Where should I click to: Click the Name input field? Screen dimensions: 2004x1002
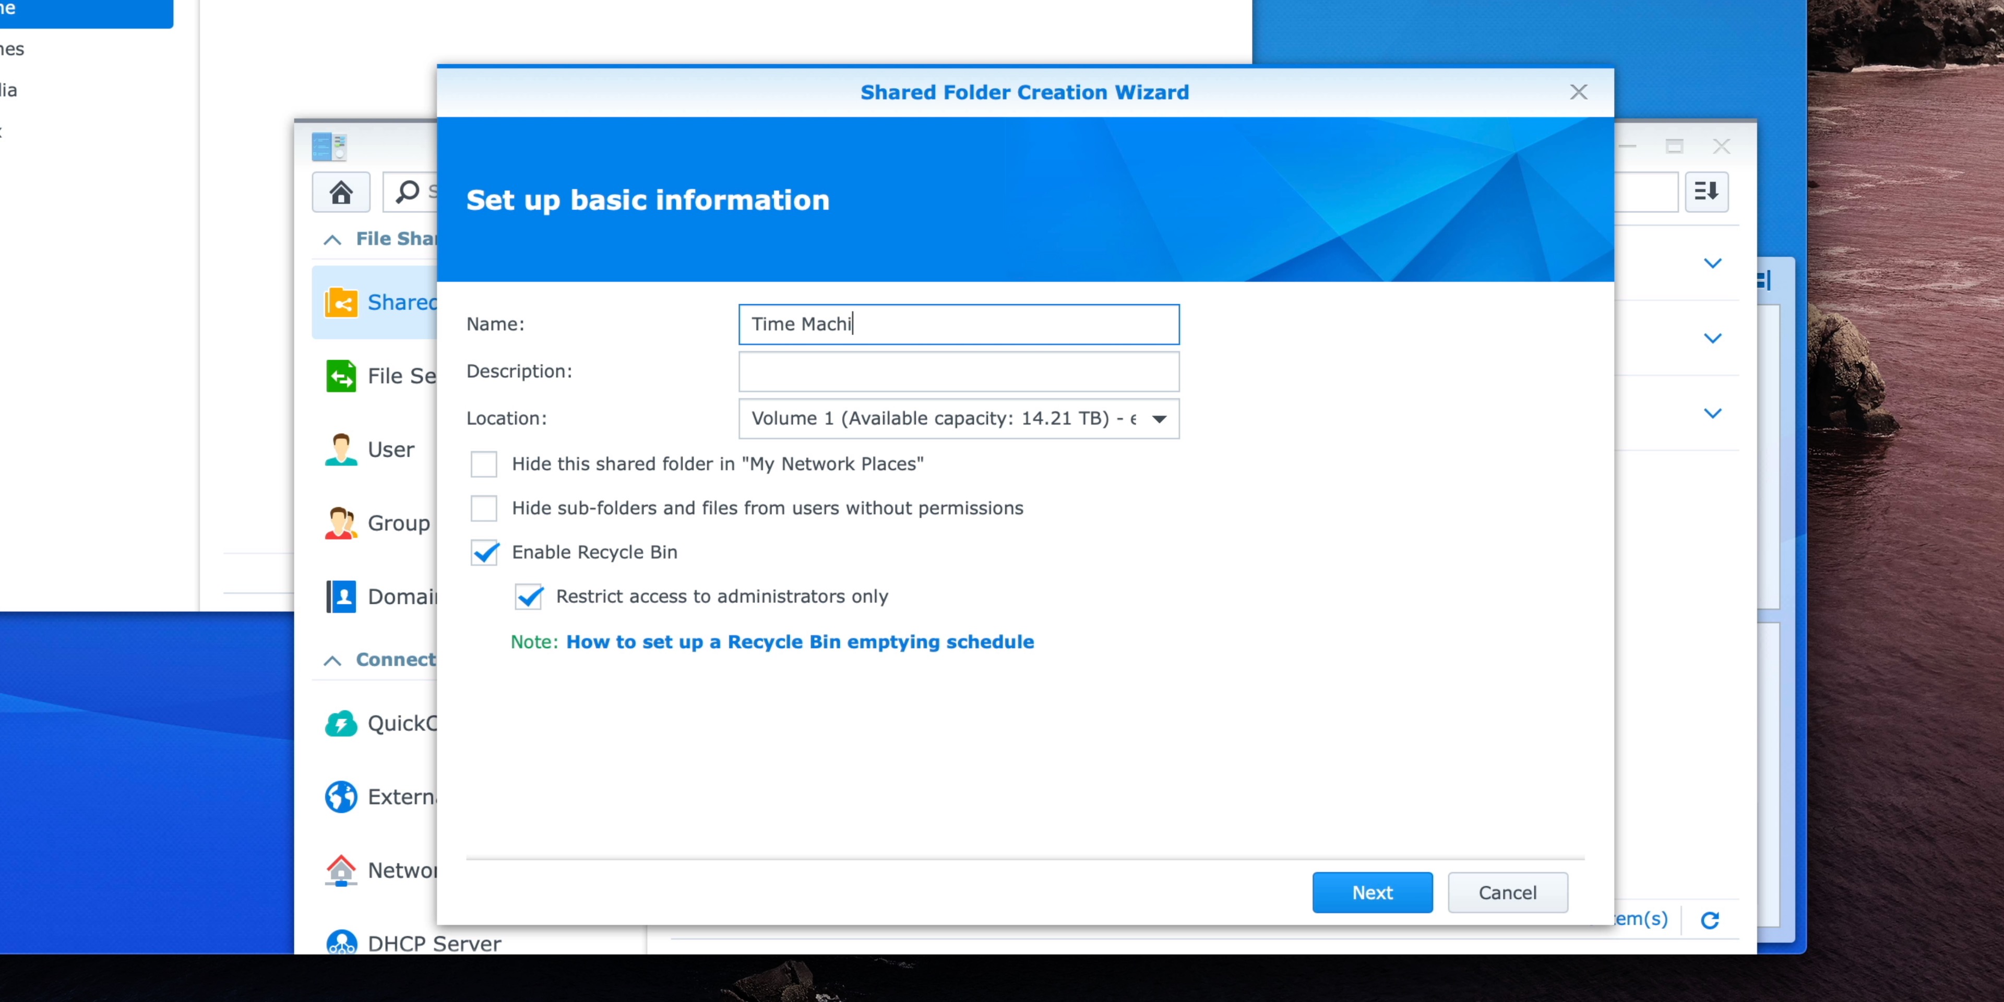click(x=959, y=324)
